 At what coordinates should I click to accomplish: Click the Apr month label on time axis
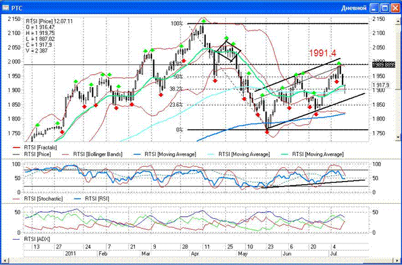tap(195, 254)
